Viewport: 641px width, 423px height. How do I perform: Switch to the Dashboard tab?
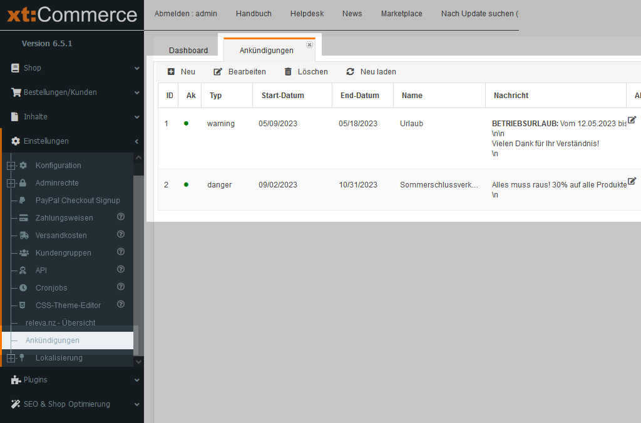pyautogui.click(x=188, y=51)
